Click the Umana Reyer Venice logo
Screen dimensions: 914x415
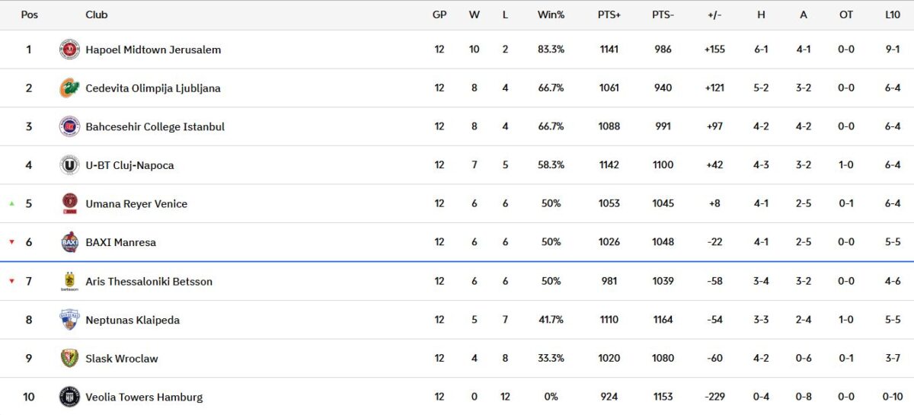[x=69, y=203]
